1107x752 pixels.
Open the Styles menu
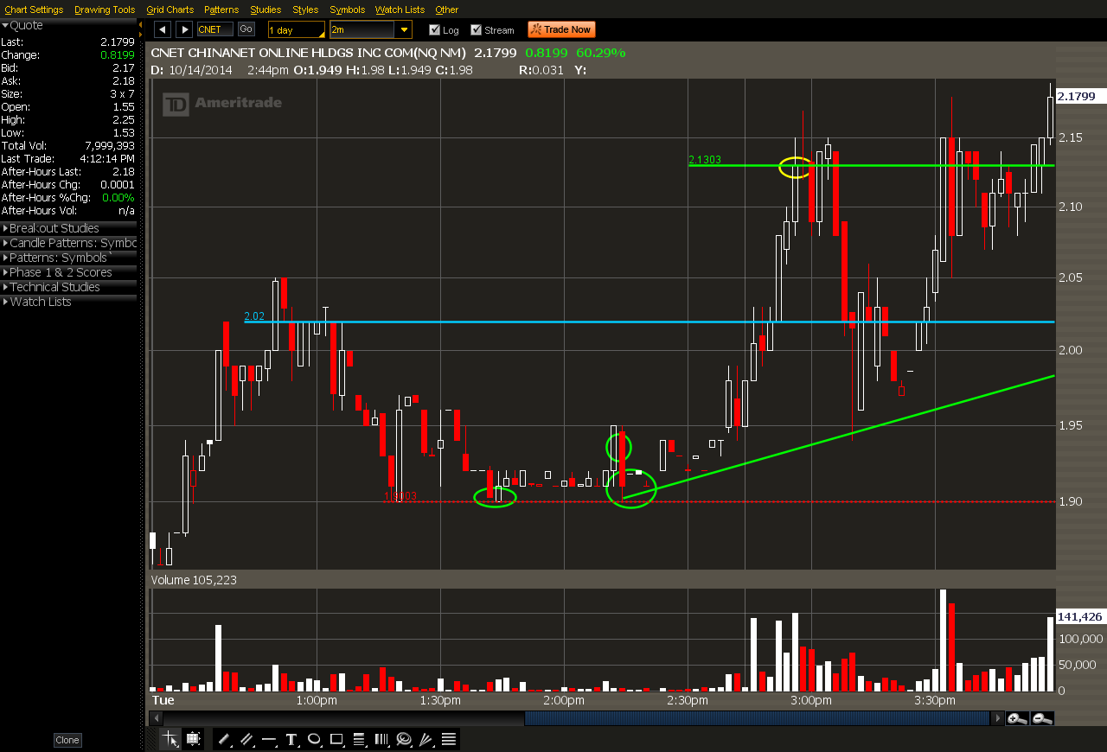point(305,10)
